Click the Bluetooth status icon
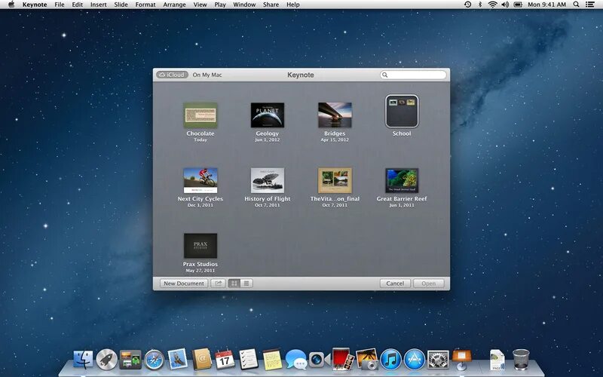This screenshot has height=377, width=603. [x=480, y=5]
